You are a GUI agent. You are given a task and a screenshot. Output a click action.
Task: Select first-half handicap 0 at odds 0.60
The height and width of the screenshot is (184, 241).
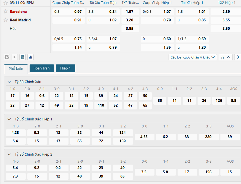coord(157,39)
